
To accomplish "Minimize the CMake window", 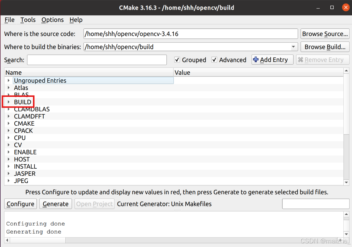I will tap(318, 8).
